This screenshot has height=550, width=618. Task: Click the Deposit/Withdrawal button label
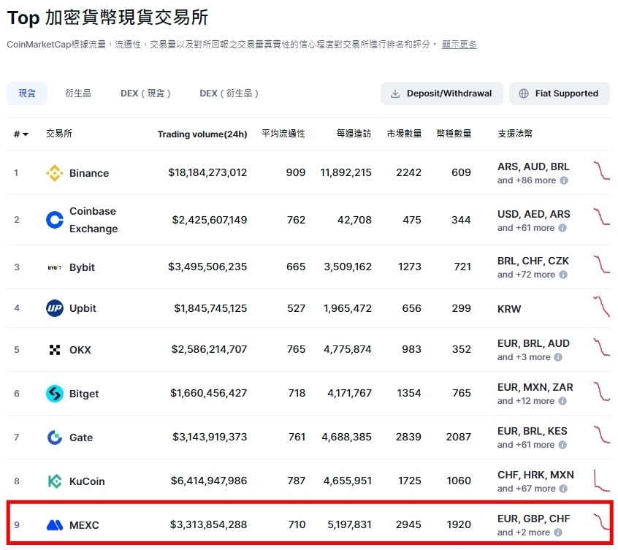[x=449, y=93]
